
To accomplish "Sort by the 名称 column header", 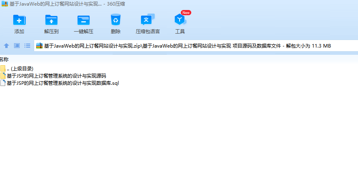I will 4,60.
